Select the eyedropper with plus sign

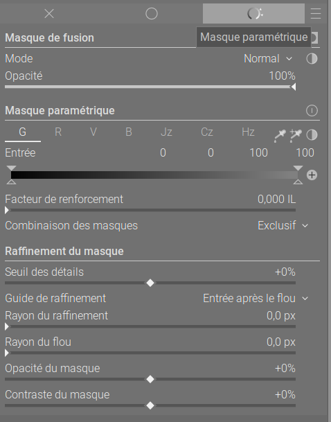point(296,135)
